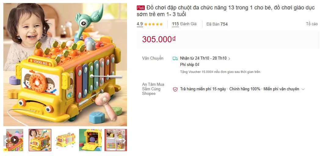Click the delivery truck icon
Viewport: 324px width, 156px height.
click(175, 58)
